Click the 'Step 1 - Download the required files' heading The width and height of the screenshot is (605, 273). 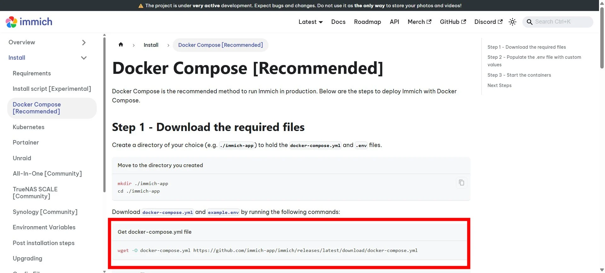tap(208, 127)
